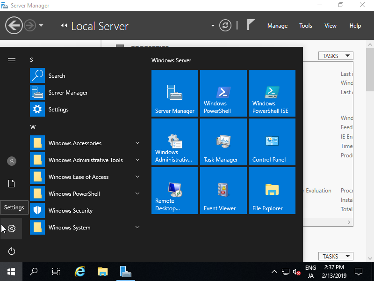Open the TASKS dropdown in Properties
Viewport: 374px width, 281px height.
click(x=335, y=55)
